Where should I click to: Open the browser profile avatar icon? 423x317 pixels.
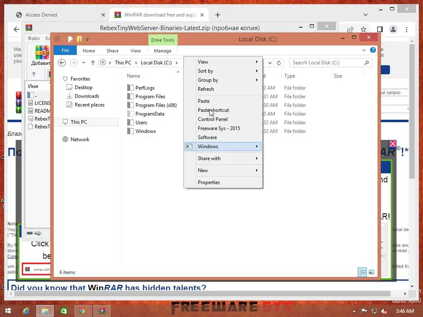click(x=393, y=29)
